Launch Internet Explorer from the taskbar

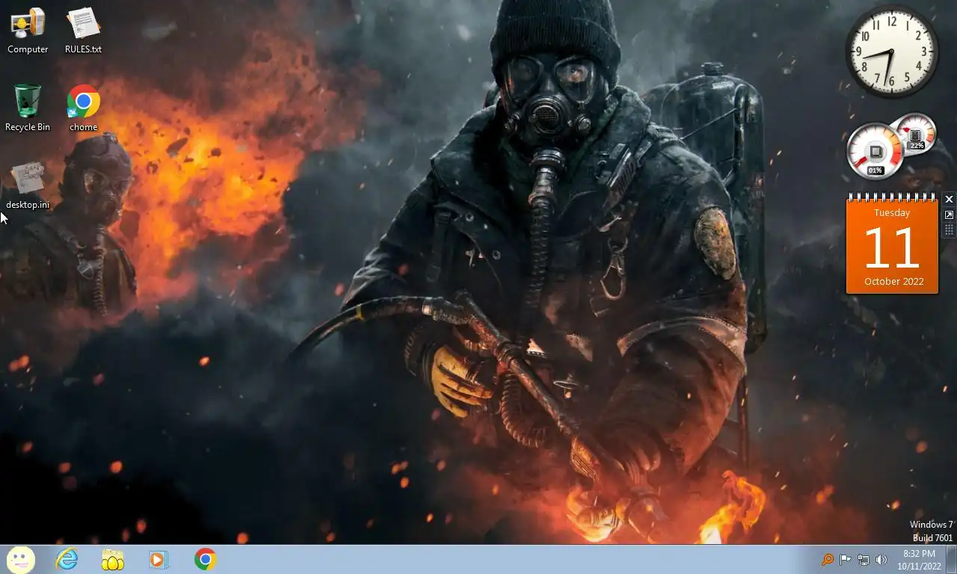coord(67,559)
